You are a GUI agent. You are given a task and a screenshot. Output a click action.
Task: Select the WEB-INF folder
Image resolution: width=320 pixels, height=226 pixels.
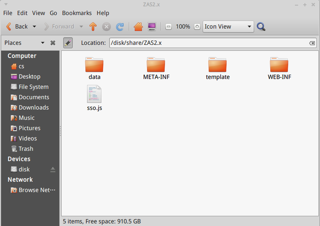tap(279, 68)
